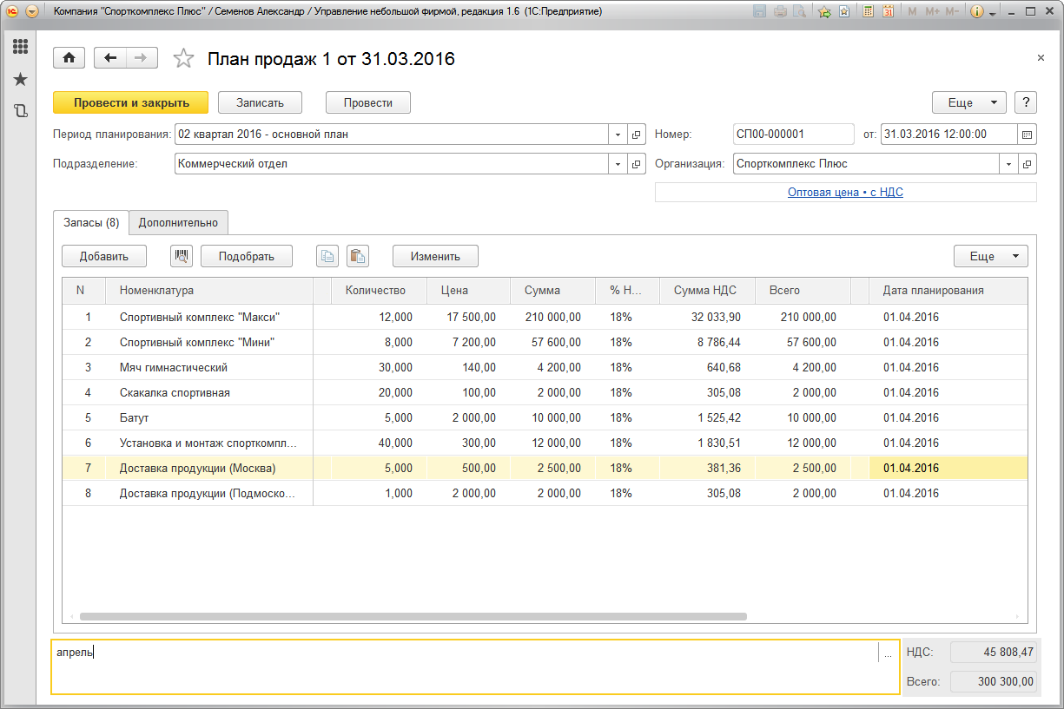Expand the Подразделение dropdown list
The image size is (1064, 709).
pos(618,164)
